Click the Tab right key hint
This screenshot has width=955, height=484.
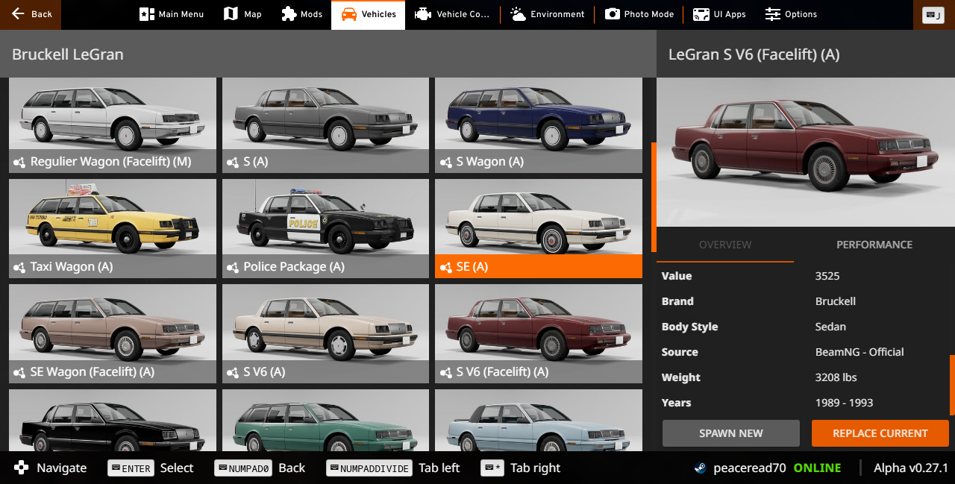click(x=521, y=468)
